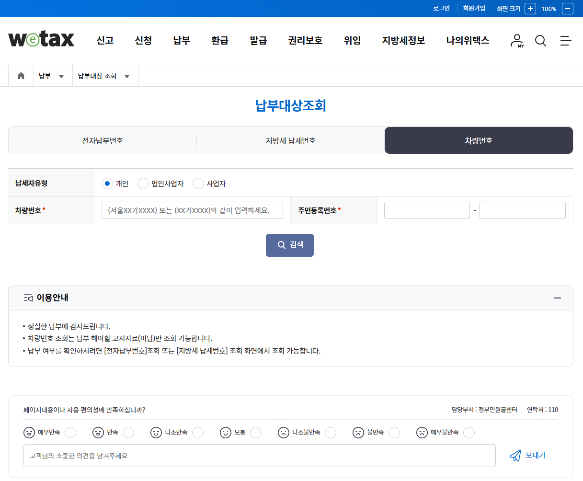Click the minus icon next to 100%
Screen dimensions: 583x481
[x=567, y=9]
